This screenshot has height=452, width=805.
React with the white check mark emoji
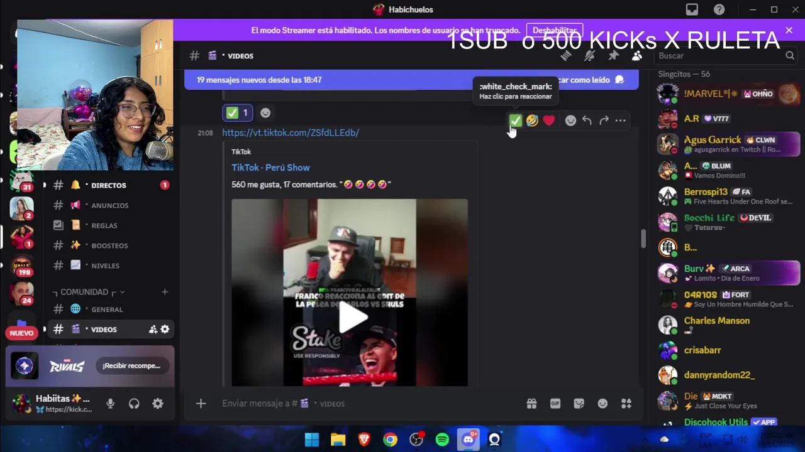(515, 121)
